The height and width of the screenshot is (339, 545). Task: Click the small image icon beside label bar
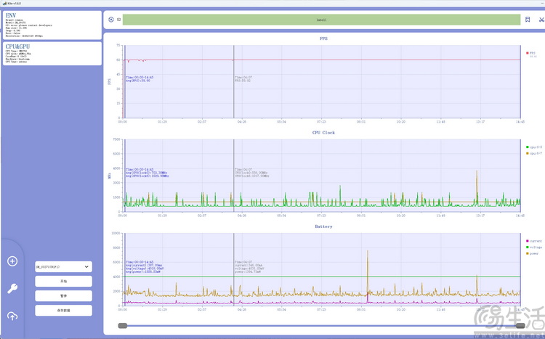click(x=119, y=20)
